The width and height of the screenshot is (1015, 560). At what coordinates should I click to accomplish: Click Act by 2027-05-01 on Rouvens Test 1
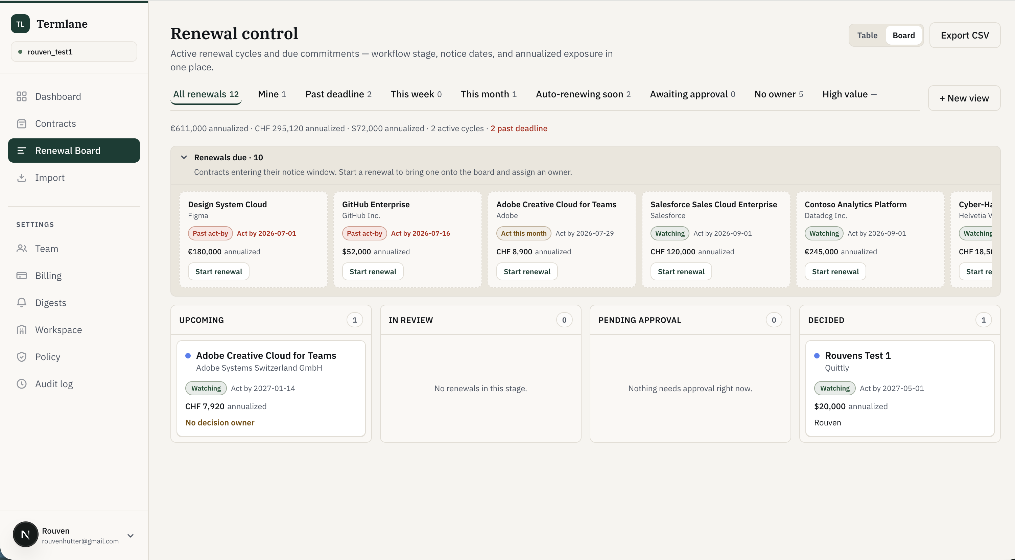click(892, 388)
